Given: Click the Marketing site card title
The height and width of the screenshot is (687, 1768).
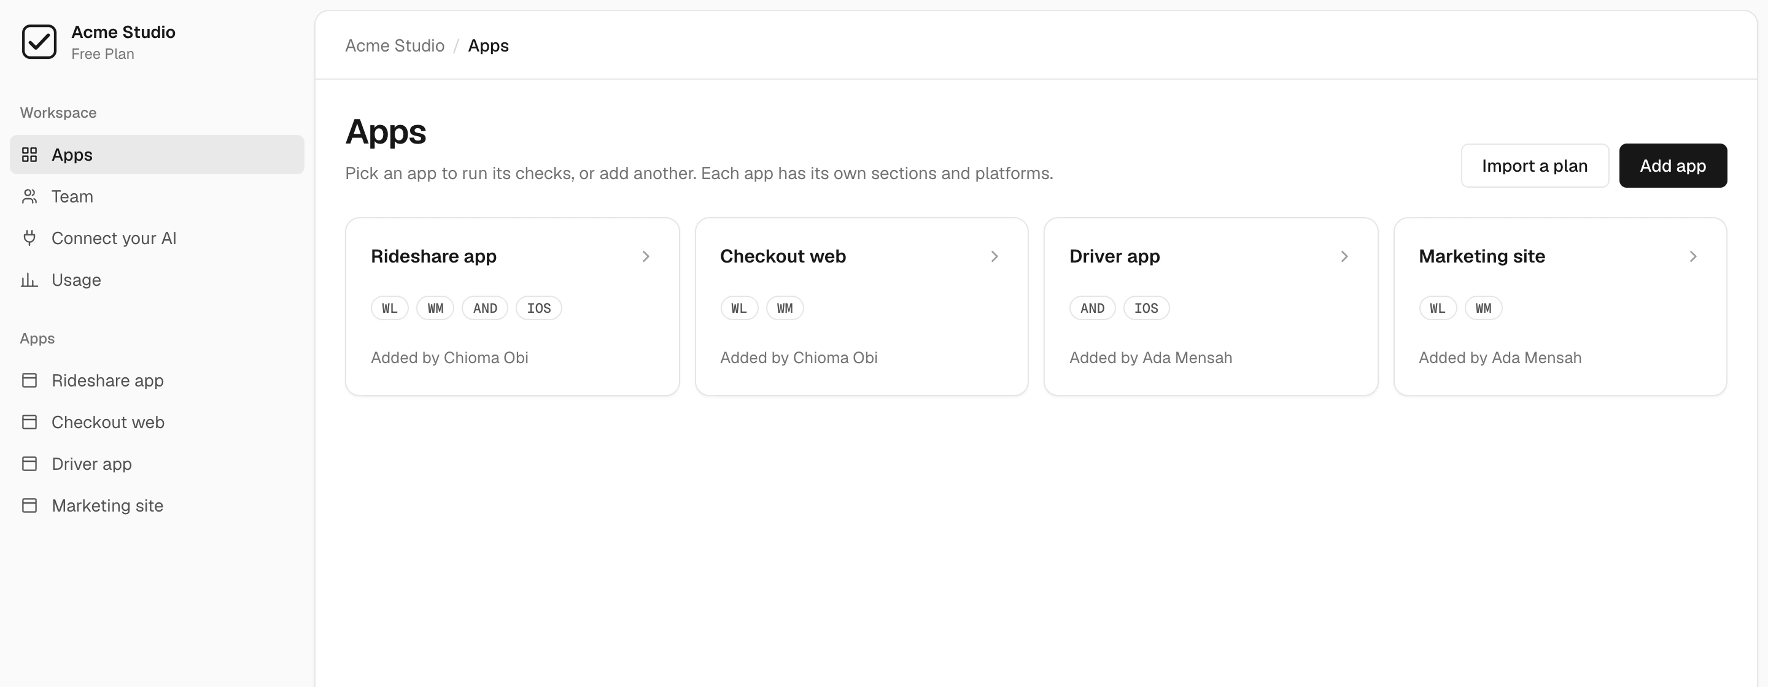Looking at the screenshot, I should [x=1482, y=256].
